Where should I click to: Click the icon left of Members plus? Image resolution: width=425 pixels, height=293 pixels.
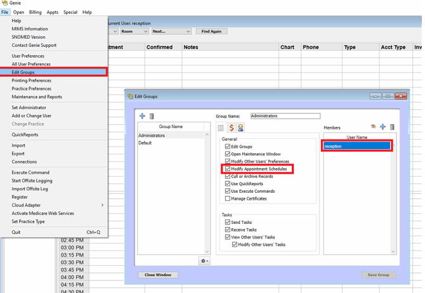[374, 127]
